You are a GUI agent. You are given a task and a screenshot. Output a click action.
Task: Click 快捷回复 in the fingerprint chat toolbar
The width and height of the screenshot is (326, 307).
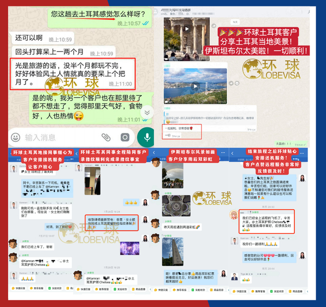pyautogui.click(x=84, y=289)
